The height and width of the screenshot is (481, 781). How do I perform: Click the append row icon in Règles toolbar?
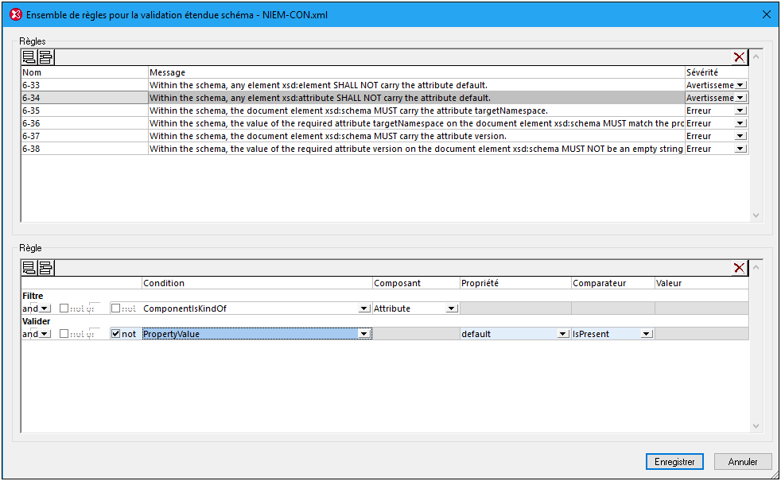(29, 57)
